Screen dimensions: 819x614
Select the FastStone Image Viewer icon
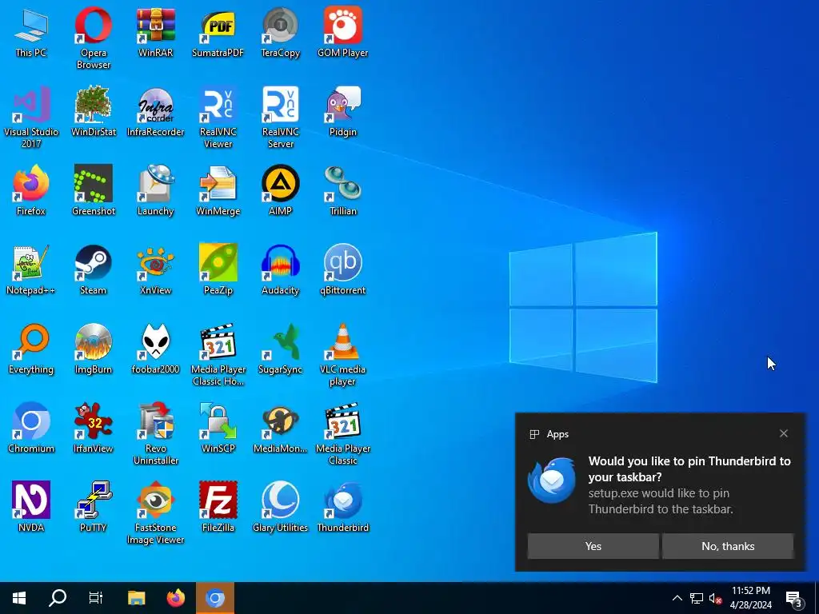pyautogui.click(x=156, y=513)
